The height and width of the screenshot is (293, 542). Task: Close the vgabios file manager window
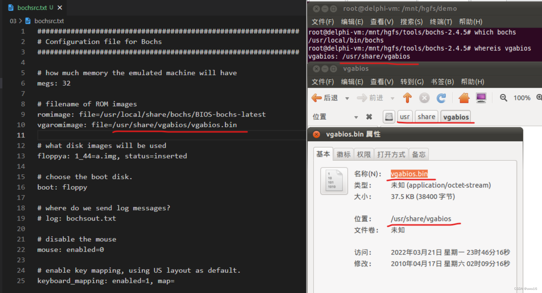pos(316,69)
